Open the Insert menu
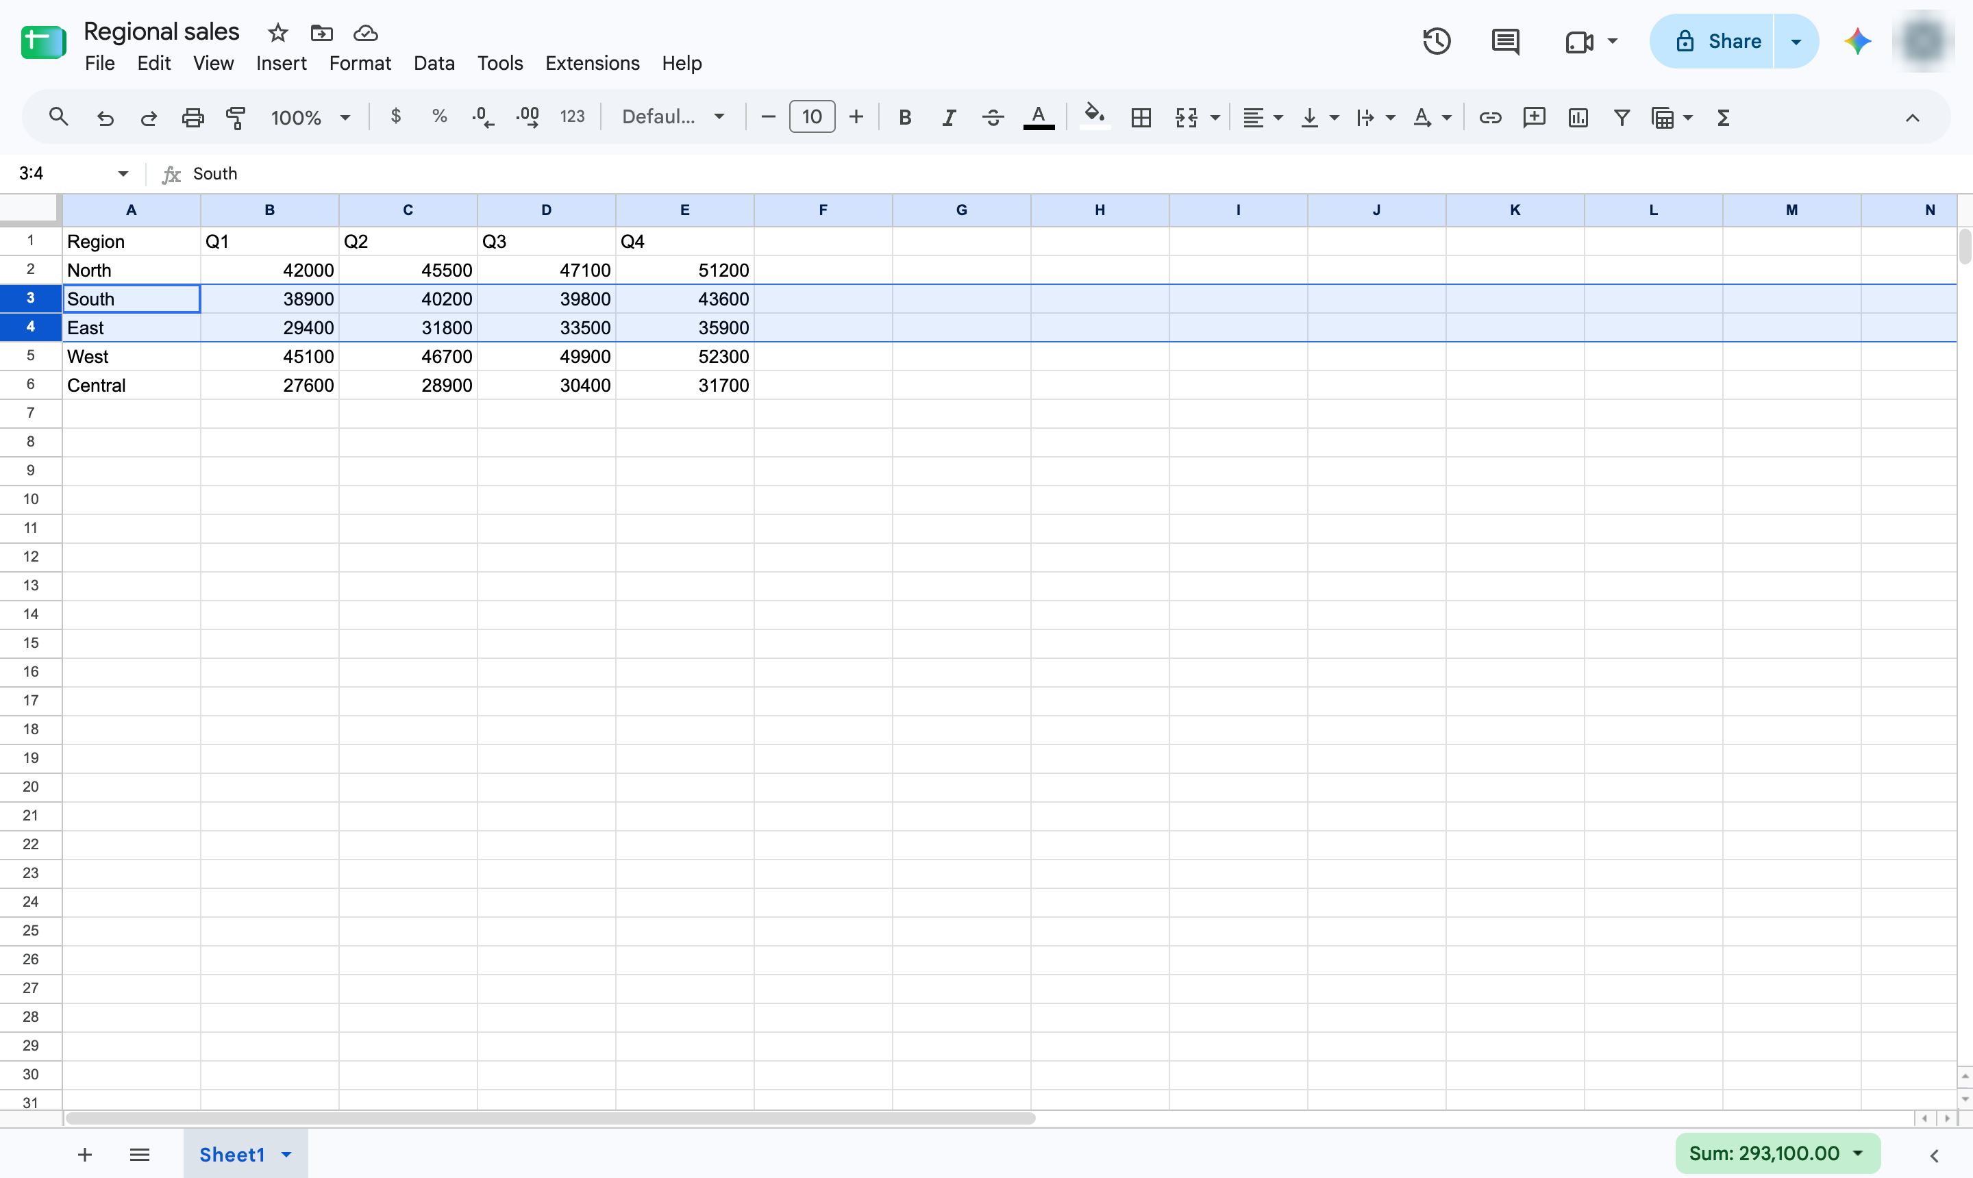 281,63
